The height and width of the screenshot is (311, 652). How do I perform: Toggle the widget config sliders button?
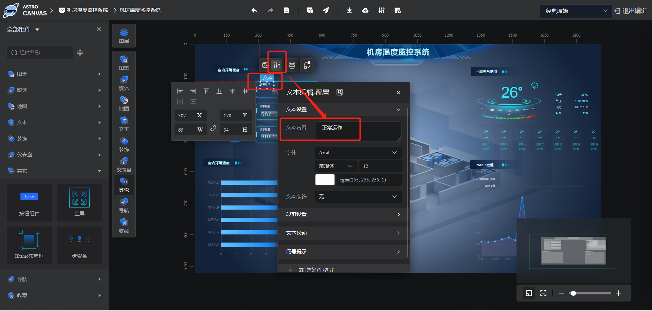[277, 65]
